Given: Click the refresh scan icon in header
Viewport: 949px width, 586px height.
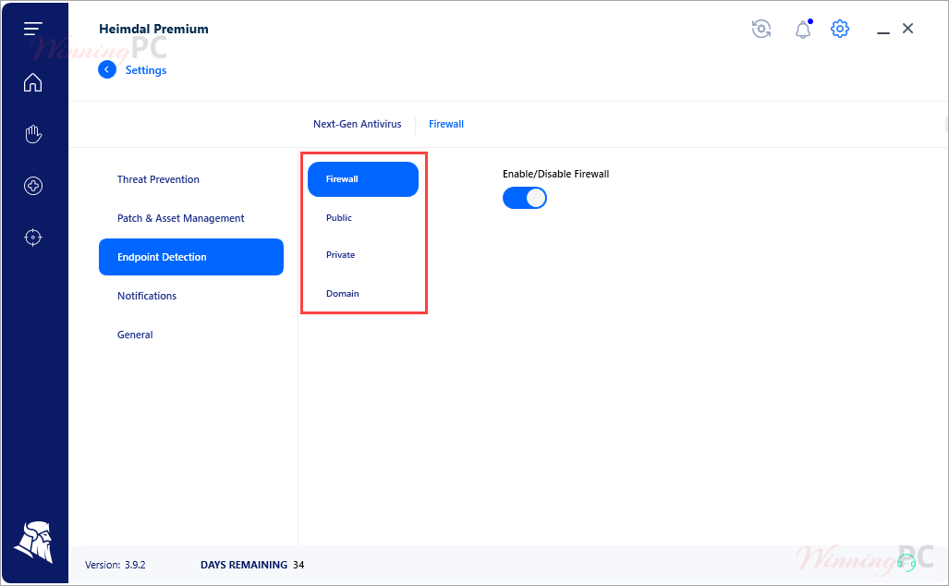Looking at the screenshot, I should tap(761, 29).
